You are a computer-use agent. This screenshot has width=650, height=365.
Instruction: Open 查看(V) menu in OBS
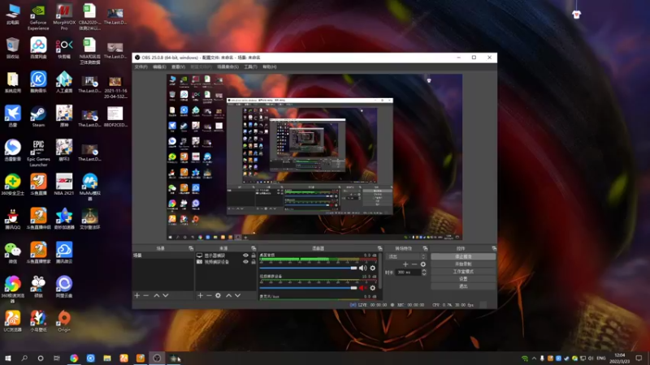click(178, 67)
